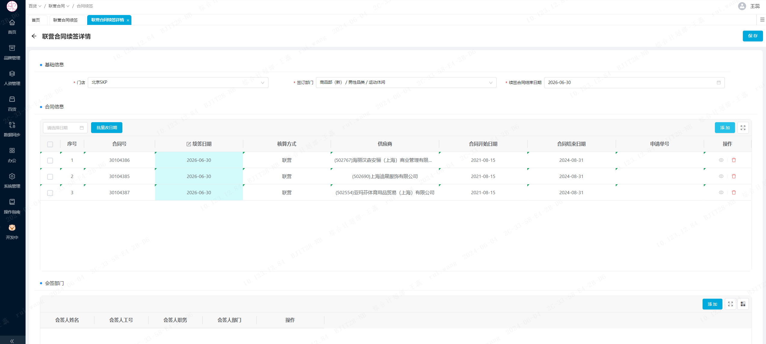Open the 签订部门 cascader dropdown

tap(406, 83)
